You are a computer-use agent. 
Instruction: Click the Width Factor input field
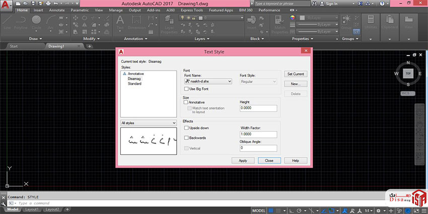259,134
